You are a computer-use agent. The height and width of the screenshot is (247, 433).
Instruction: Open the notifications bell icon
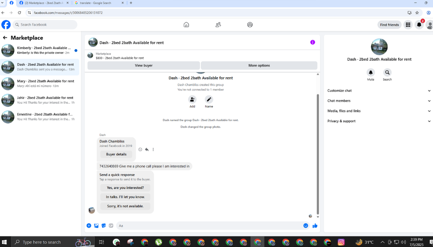pos(419,25)
